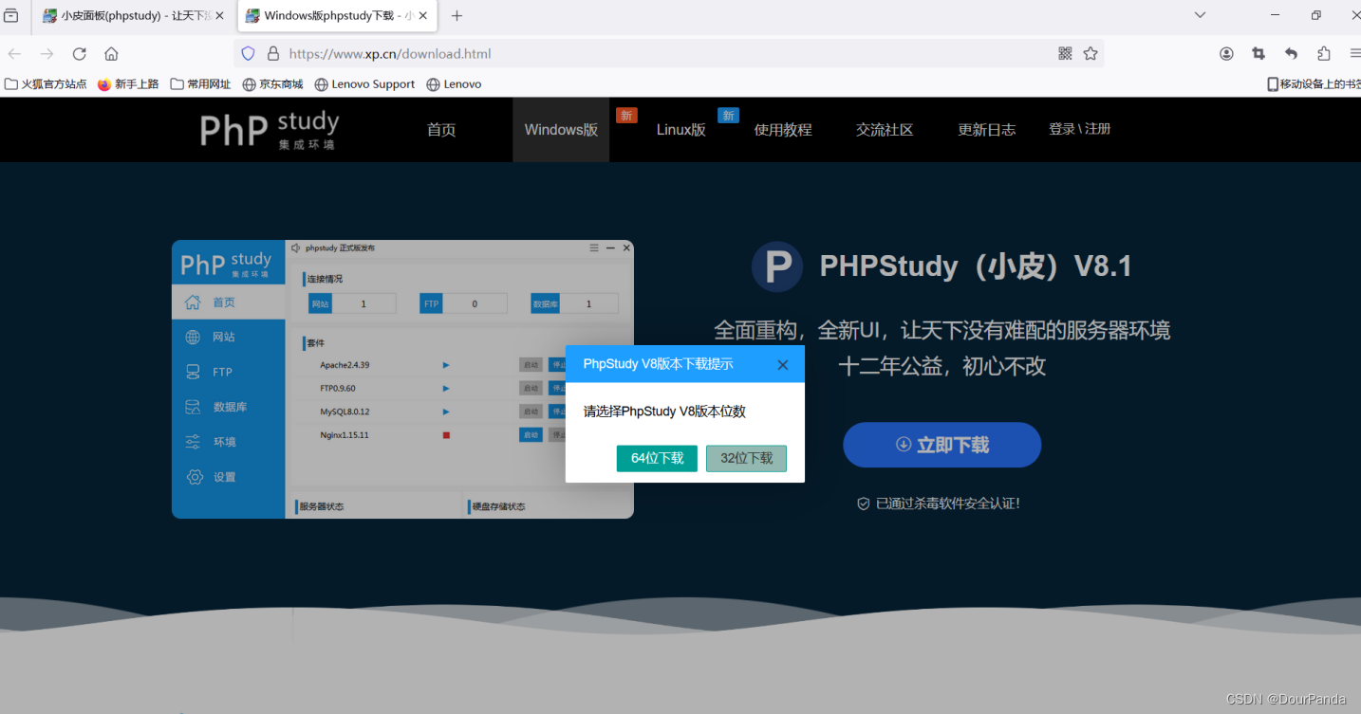Open the 京东商城 bookmark

pyautogui.click(x=272, y=84)
